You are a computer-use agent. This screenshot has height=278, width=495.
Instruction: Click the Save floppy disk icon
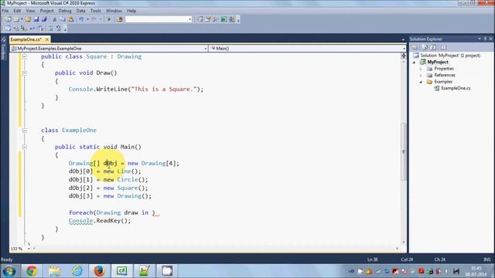pyautogui.click(x=36, y=19)
